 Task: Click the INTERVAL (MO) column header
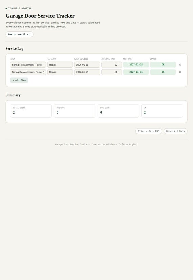(x=108, y=59)
